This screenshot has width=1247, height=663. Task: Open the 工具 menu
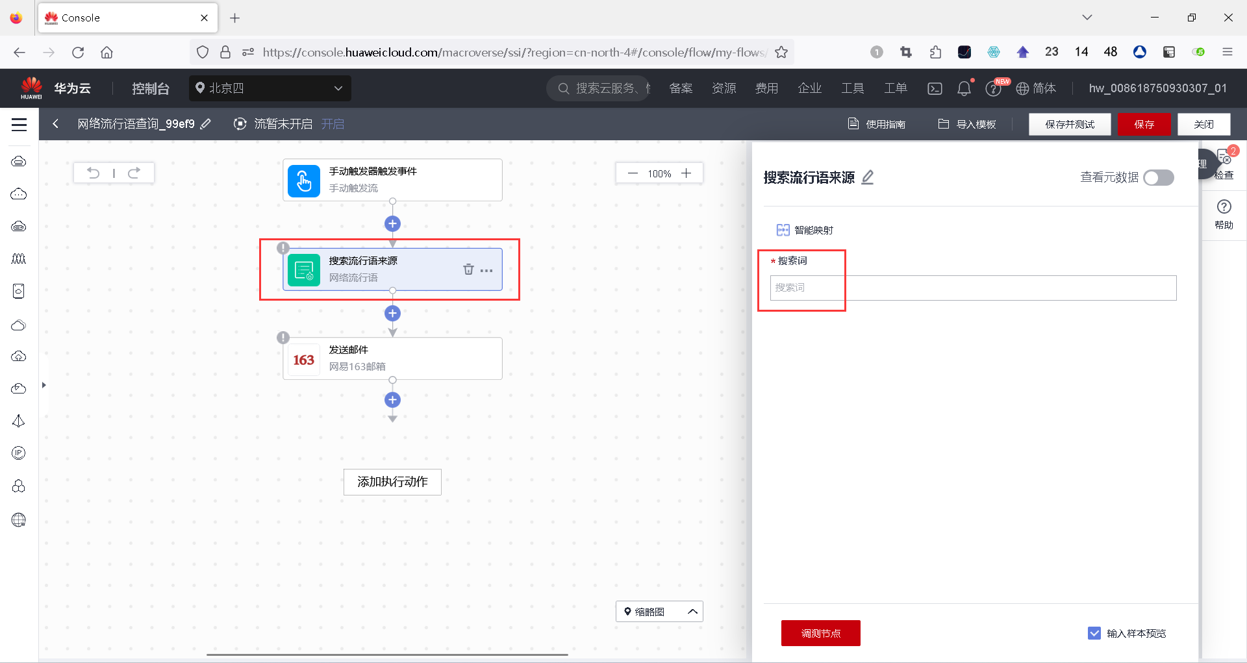click(x=853, y=88)
